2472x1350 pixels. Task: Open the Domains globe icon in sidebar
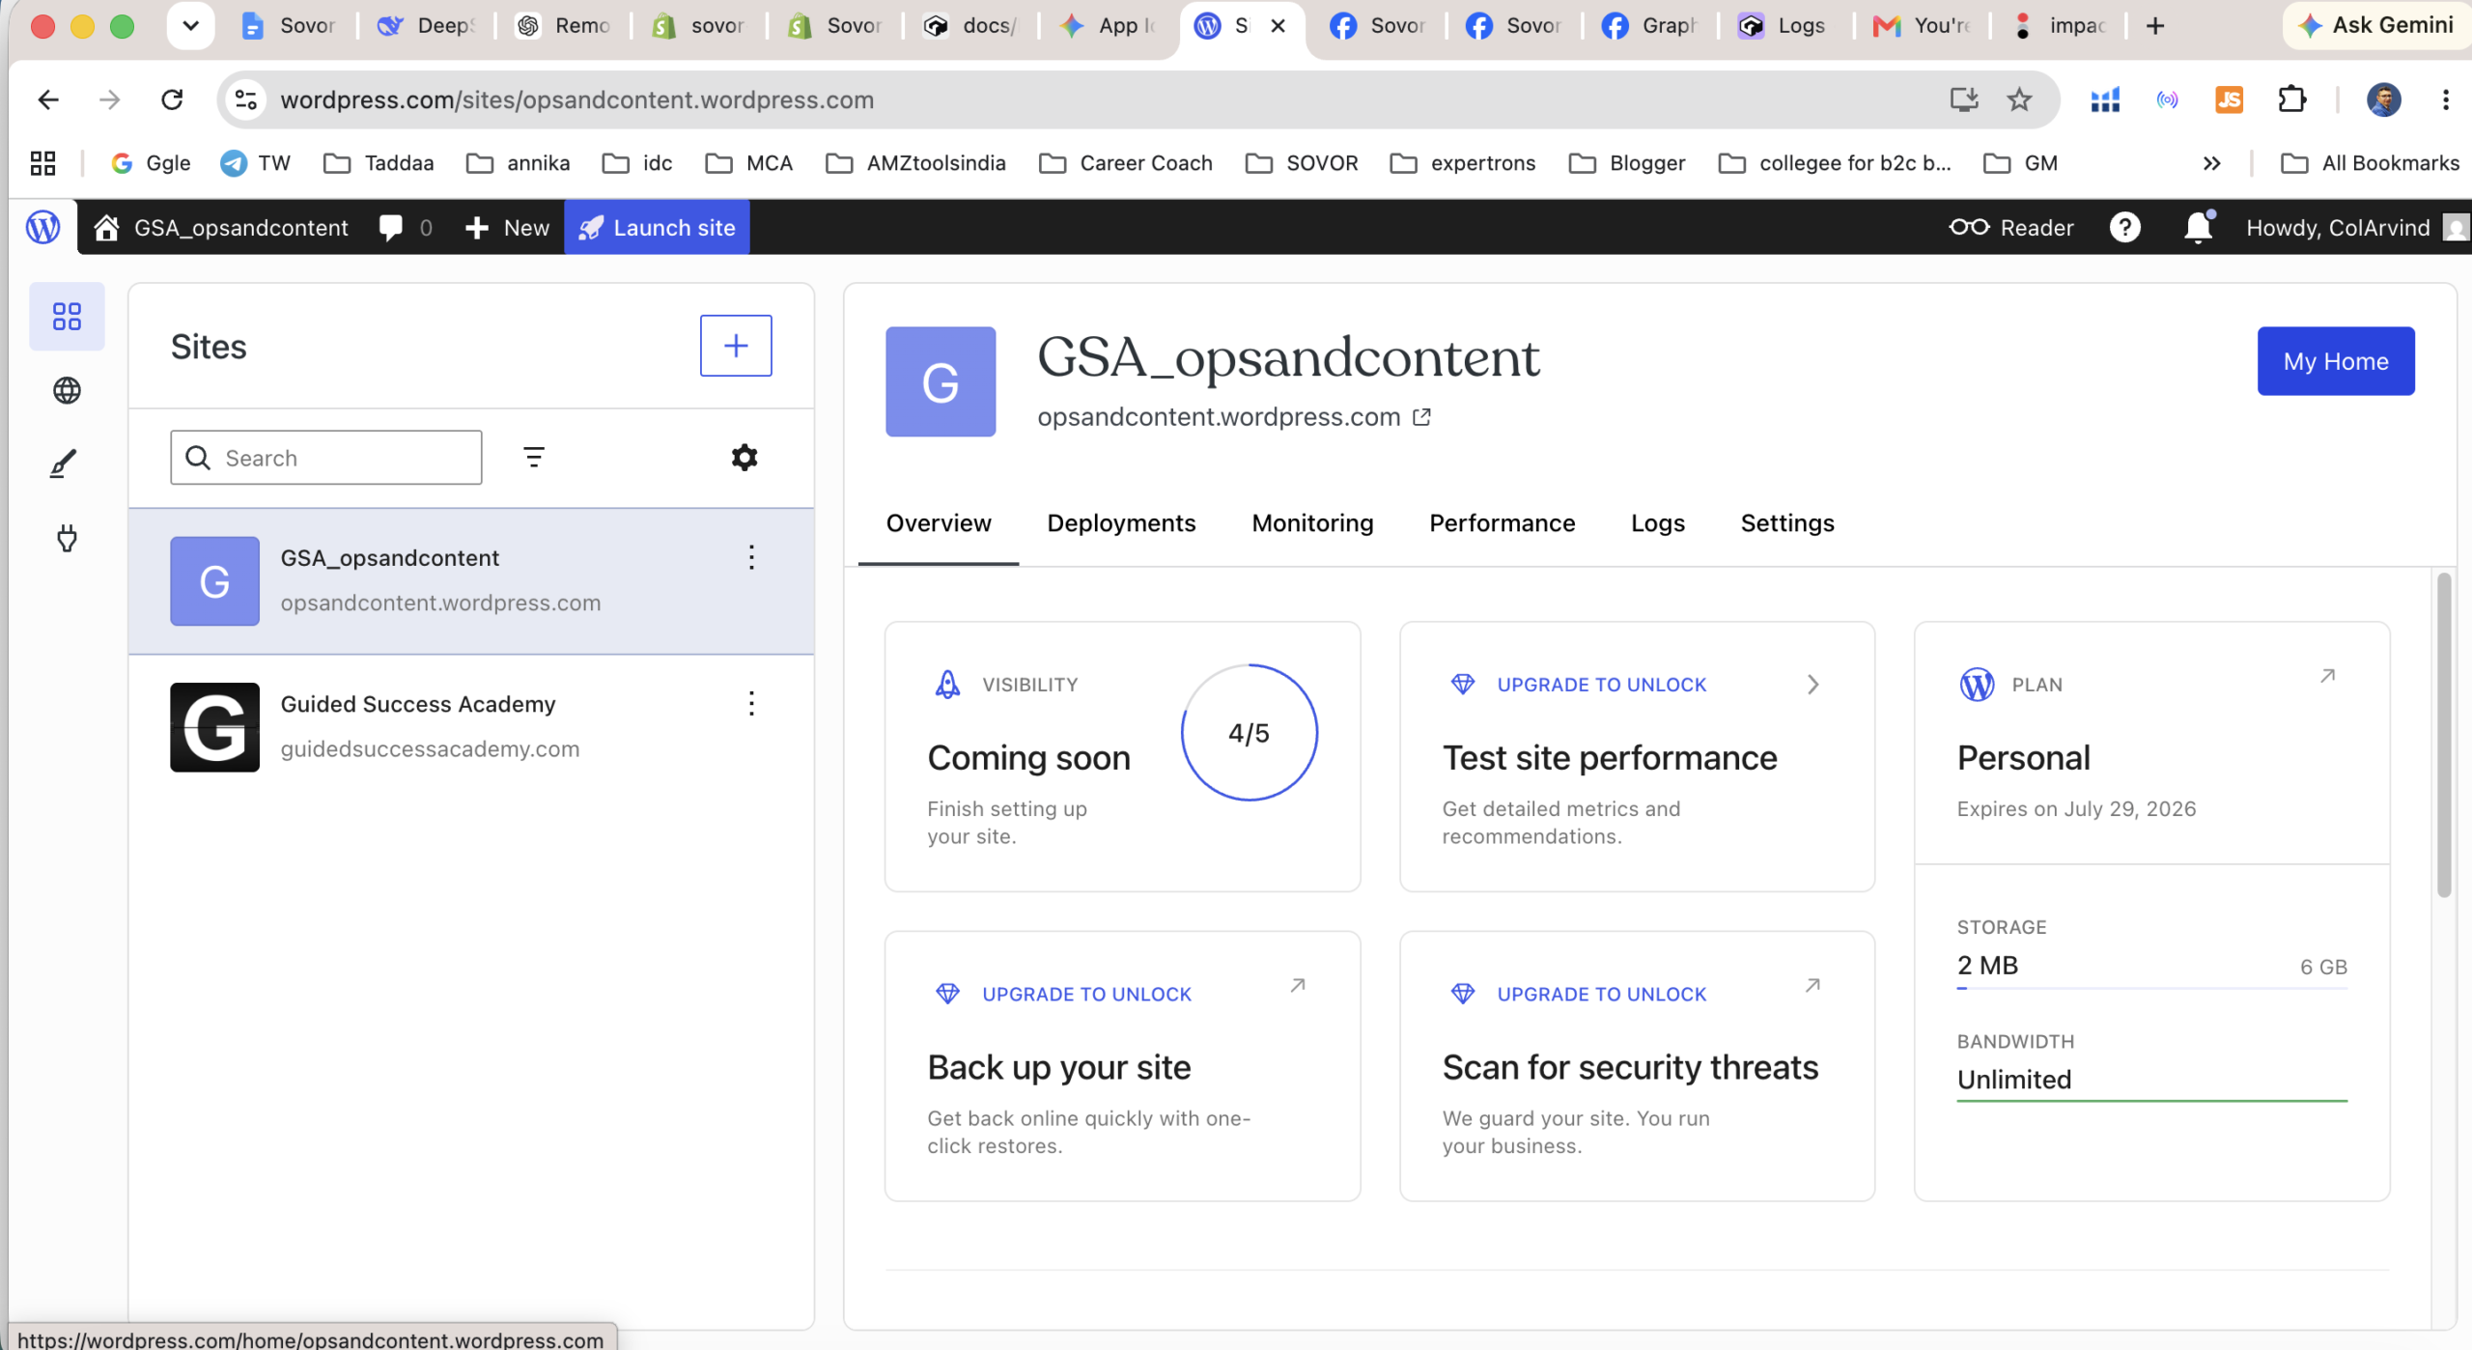pos(67,390)
